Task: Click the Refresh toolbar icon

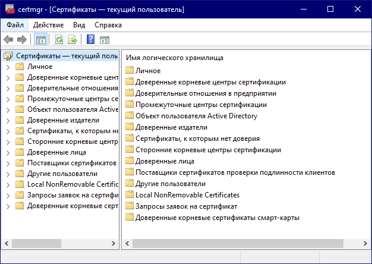Action: (x=59, y=40)
